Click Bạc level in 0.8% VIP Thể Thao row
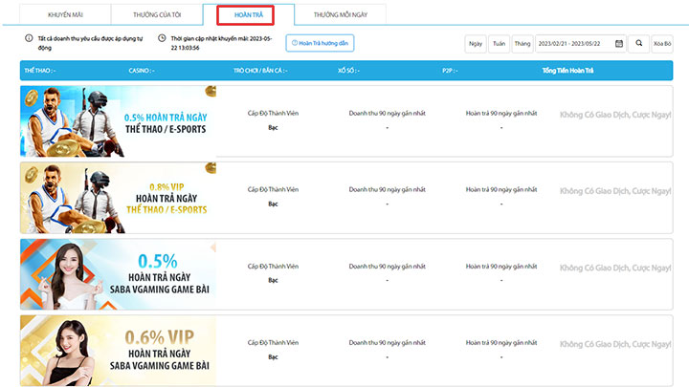Image resolution: width=689 pixels, height=387 pixels. click(x=273, y=204)
